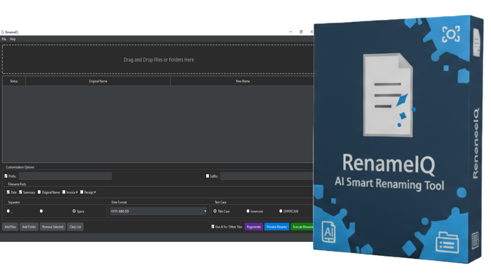Click the Preview Rename button
Image resolution: width=491 pixels, height=280 pixels.
[277, 227]
